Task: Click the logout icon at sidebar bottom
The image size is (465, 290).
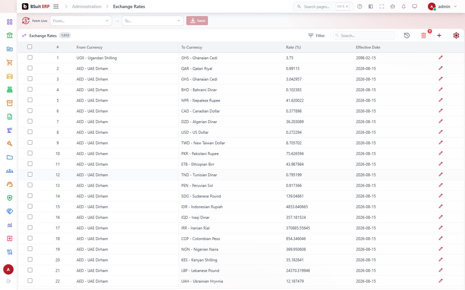Action: click(9, 281)
